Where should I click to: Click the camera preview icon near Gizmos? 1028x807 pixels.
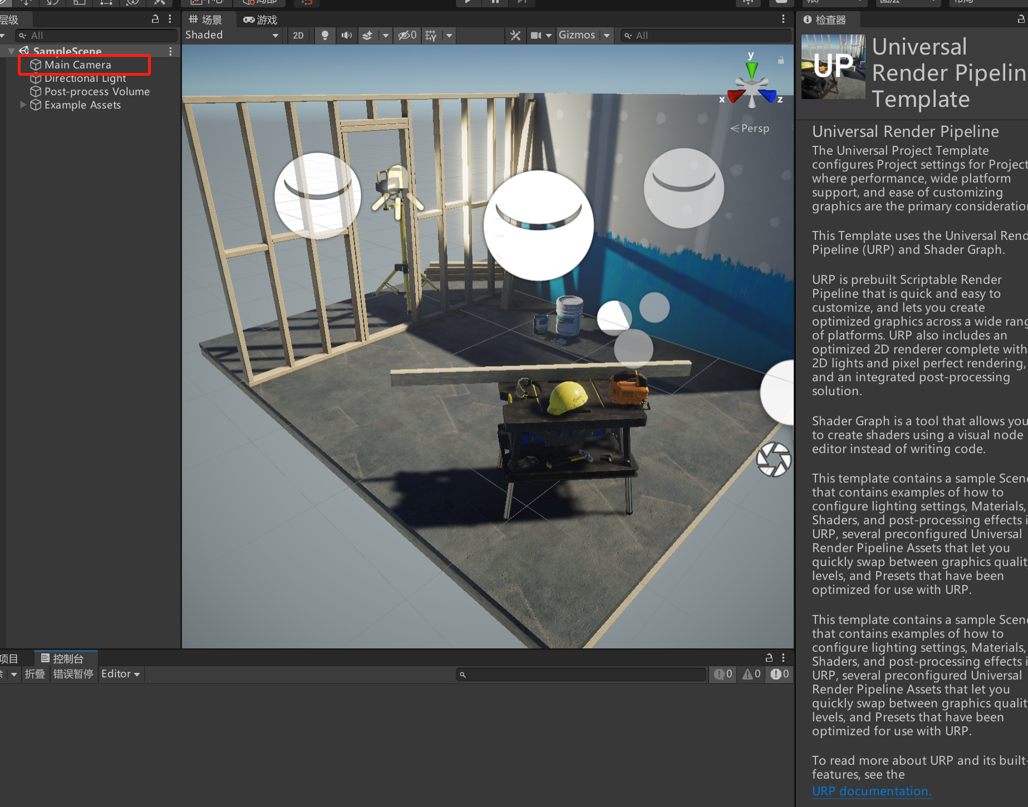coord(536,35)
